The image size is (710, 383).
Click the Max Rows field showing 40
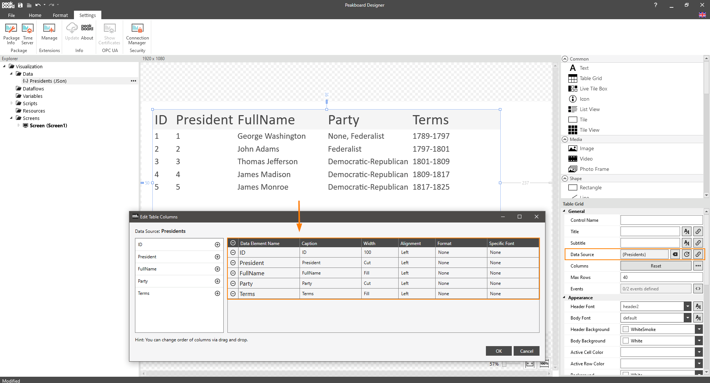pyautogui.click(x=662, y=277)
